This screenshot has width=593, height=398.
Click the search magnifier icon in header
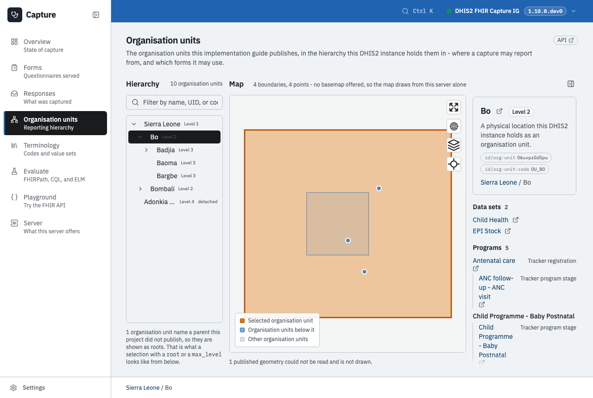405,11
